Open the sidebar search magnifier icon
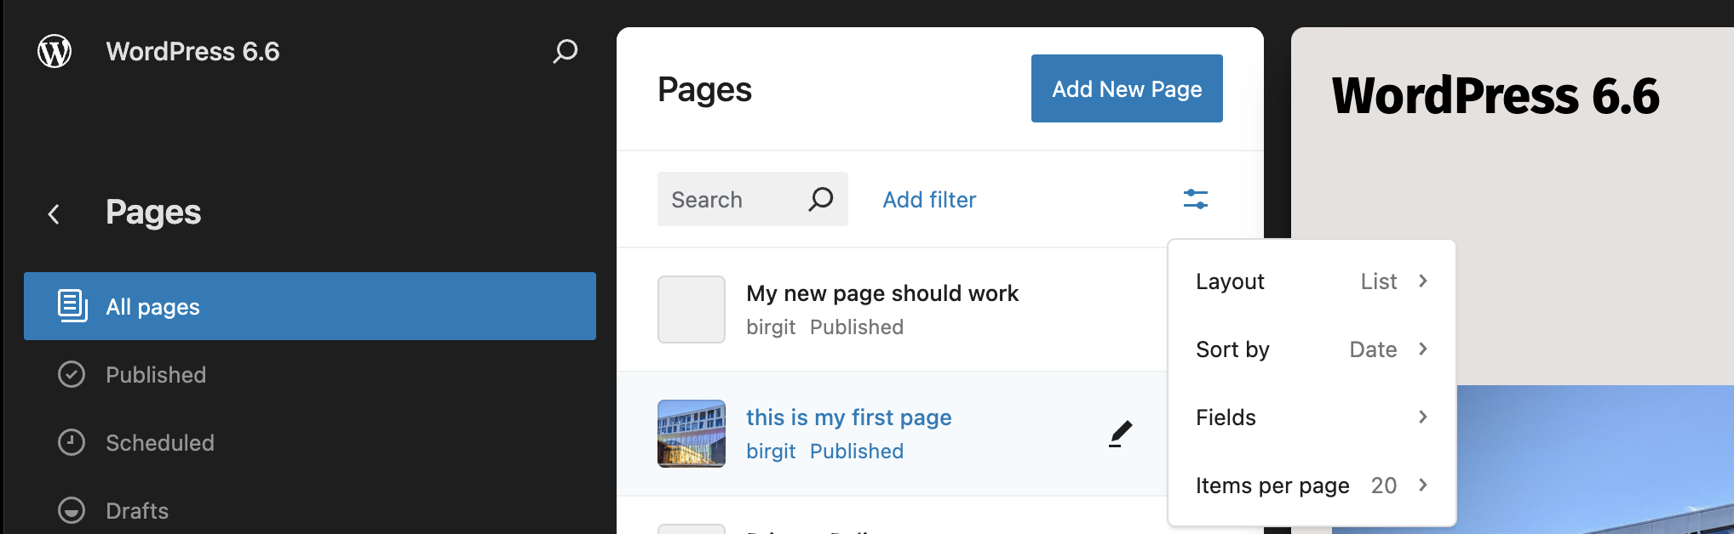The width and height of the screenshot is (1734, 534). tap(566, 51)
